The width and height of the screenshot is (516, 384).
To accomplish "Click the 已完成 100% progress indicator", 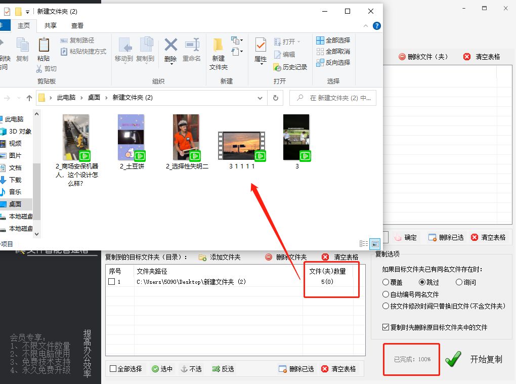I will tap(412, 359).
